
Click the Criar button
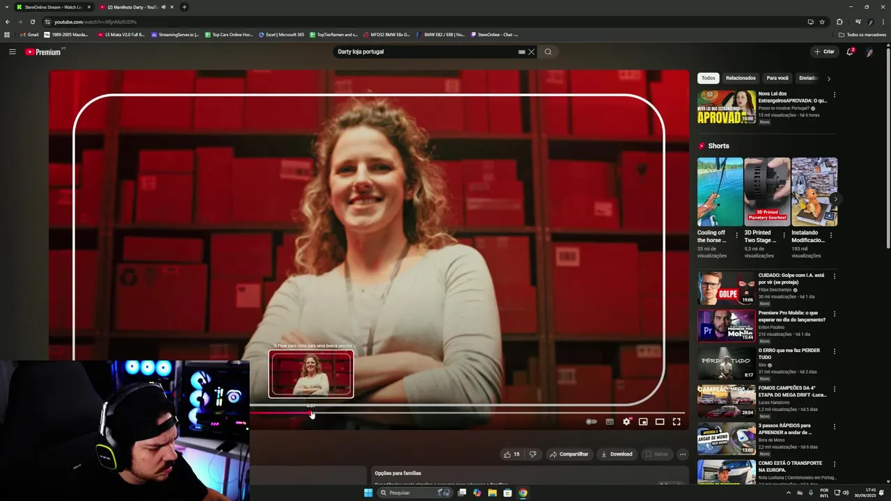(824, 51)
